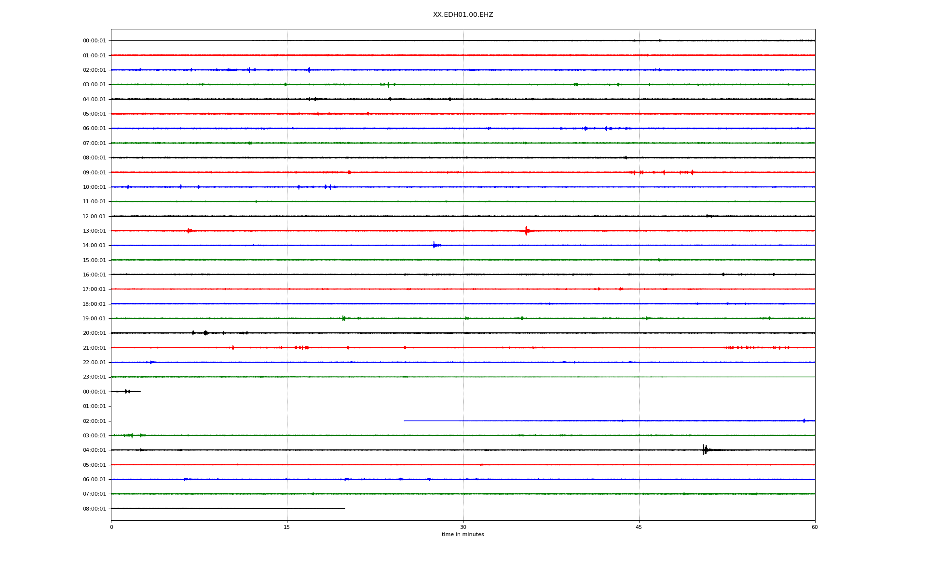Click the x-axis tick label 30
The width and height of the screenshot is (926, 578).
coord(463,527)
